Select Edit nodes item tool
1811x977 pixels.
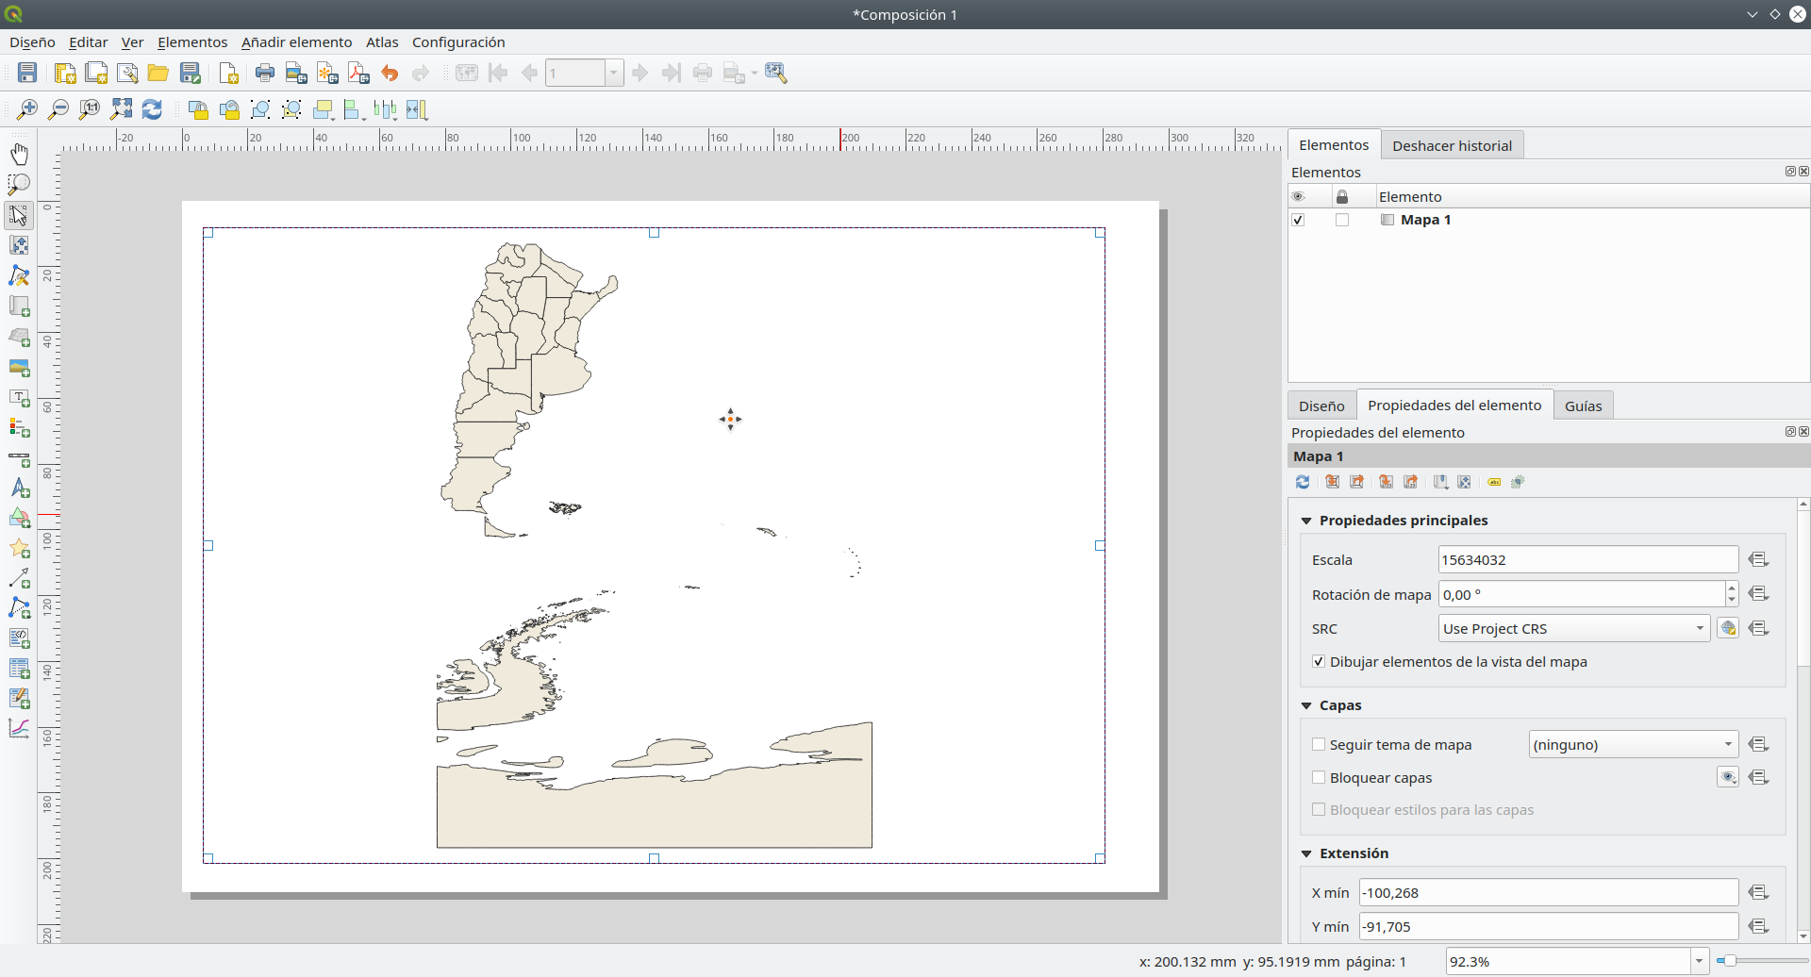point(19,275)
